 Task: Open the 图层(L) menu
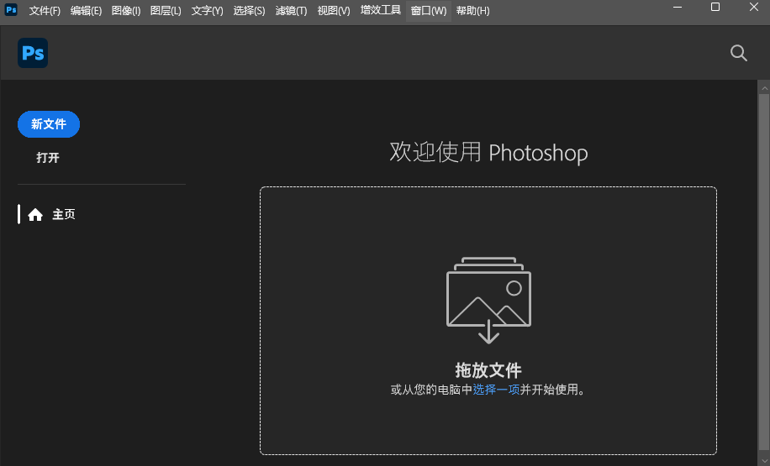[166, 11]
